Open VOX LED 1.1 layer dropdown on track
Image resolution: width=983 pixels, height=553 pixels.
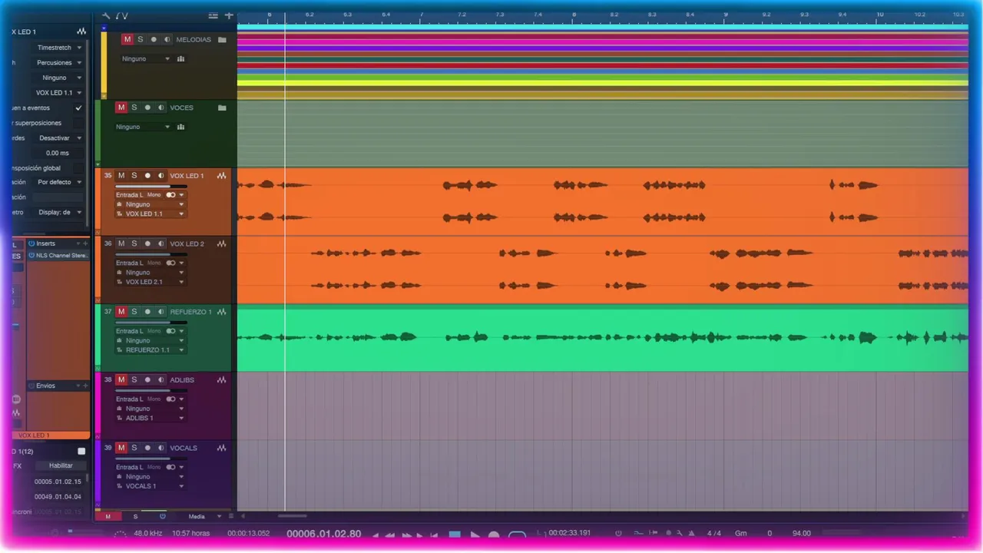coord(151,214)
